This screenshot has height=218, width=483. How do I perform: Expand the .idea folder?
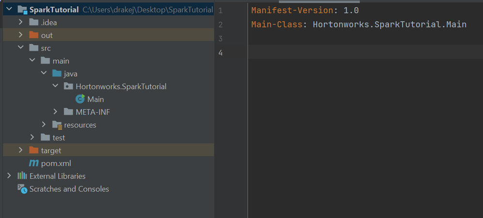[x=21, y=22]
